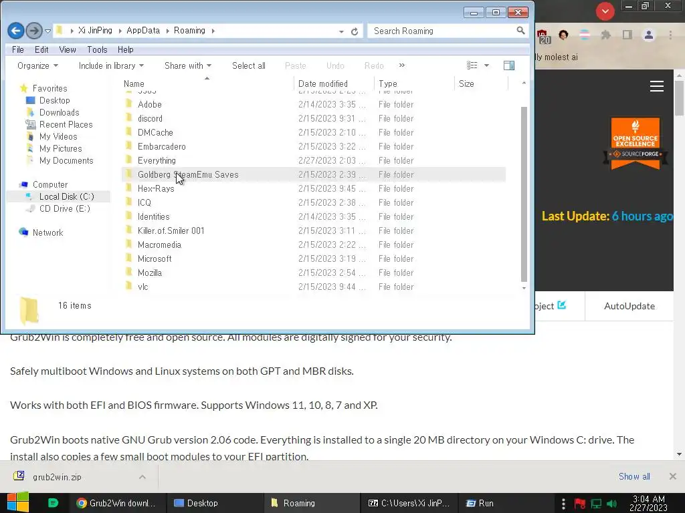This screenshot has height=513, width=685.
Task: Open My Pictures in the navigation pane
Action: click(x=61, y=149)
